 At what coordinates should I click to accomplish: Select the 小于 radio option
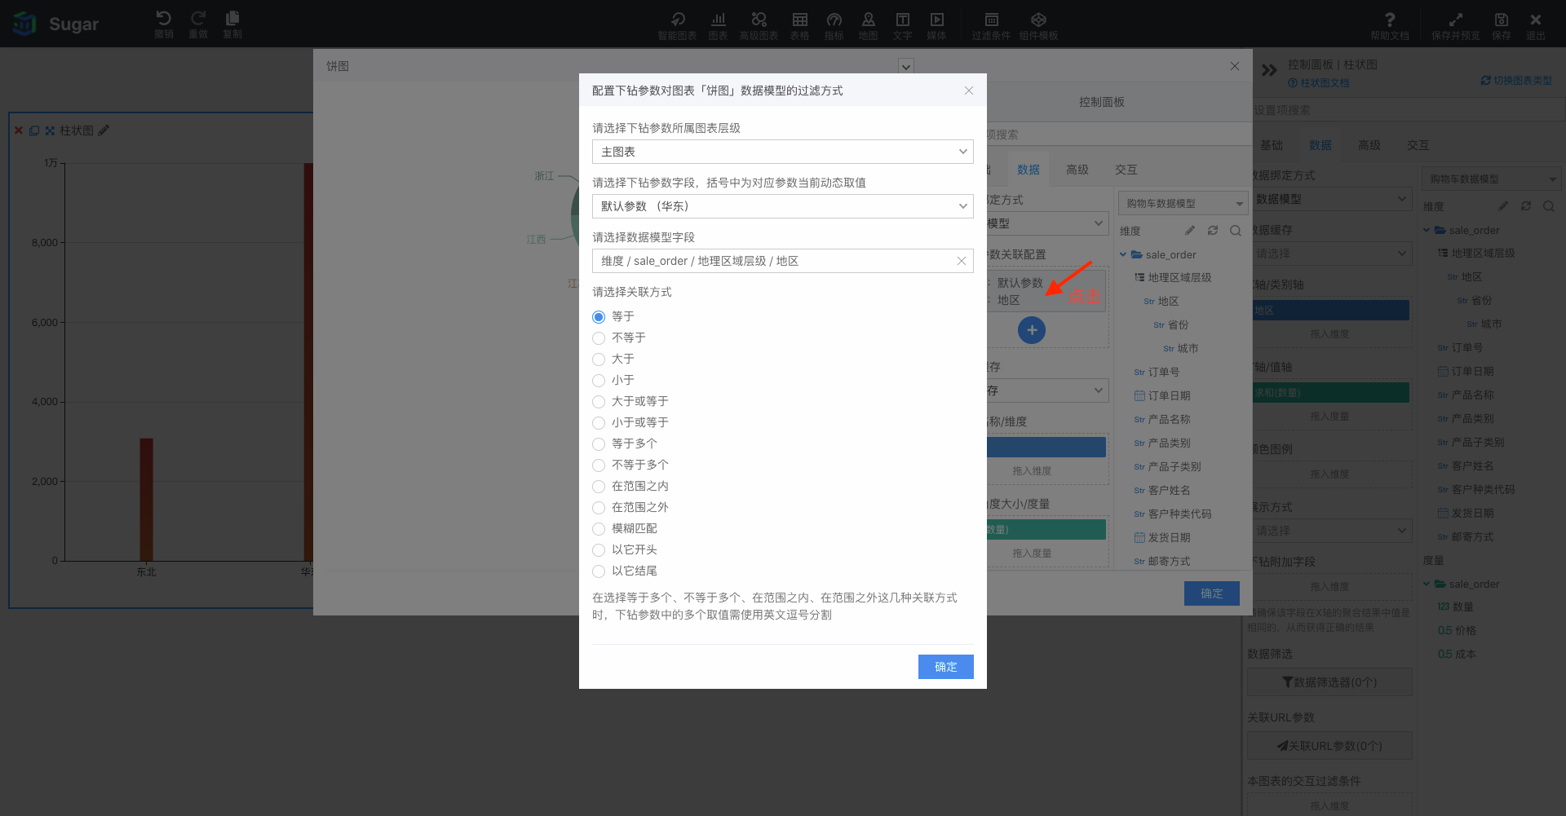(599, 381)
